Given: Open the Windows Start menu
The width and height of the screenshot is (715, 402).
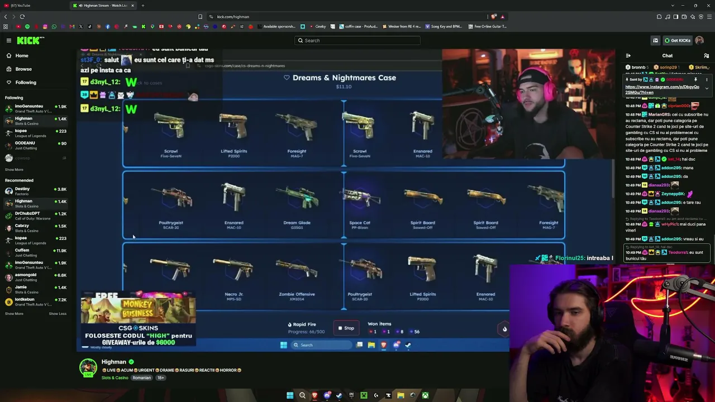Looking at the screenshot, I should pos(290,395).
